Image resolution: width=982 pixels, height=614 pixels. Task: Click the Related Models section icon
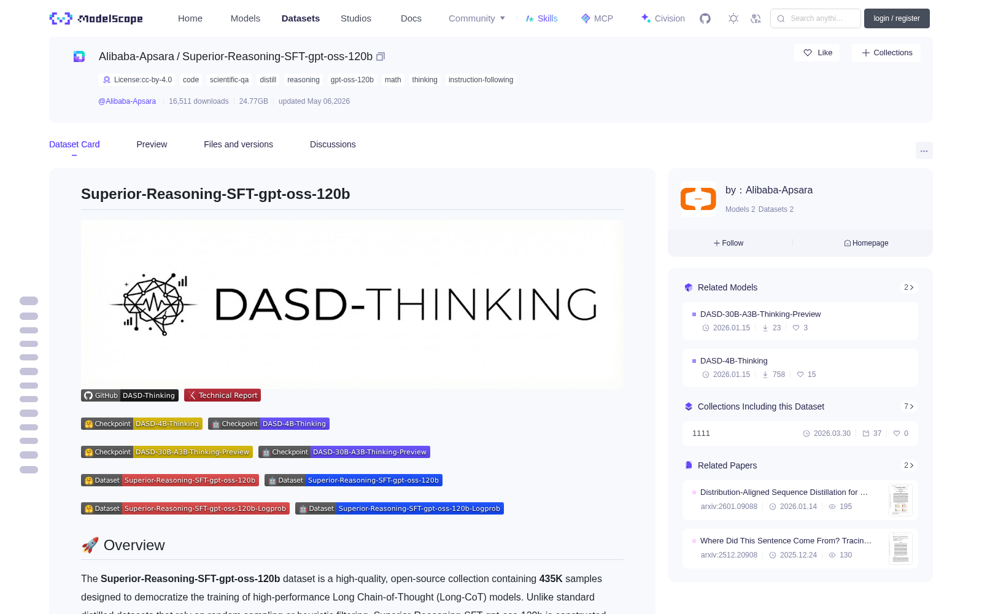click(x=689, y=287)
